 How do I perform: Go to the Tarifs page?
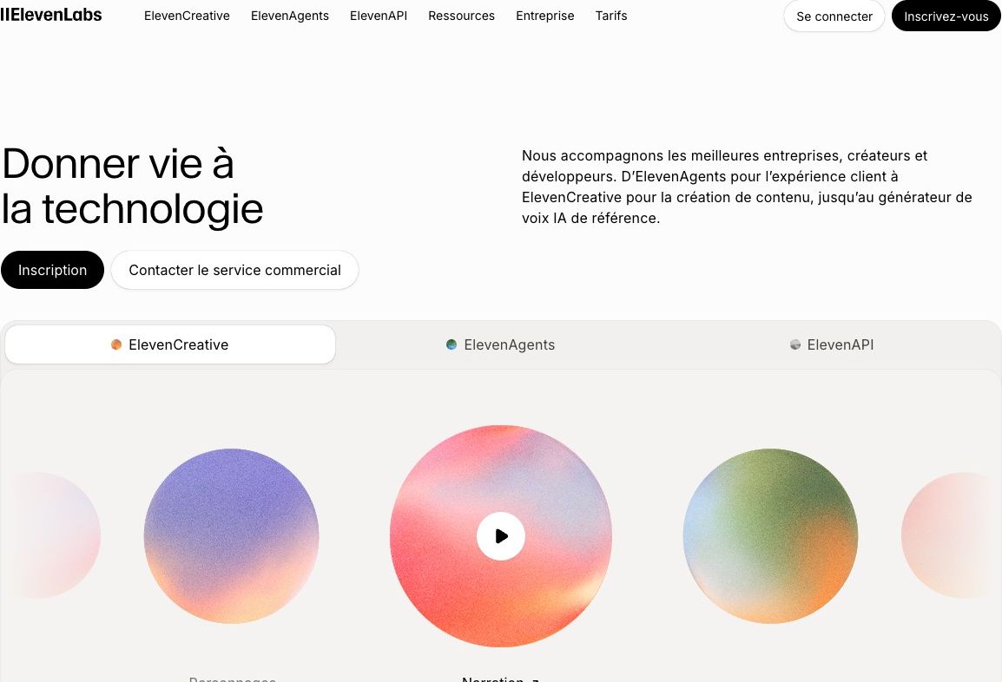pos(611,16)
